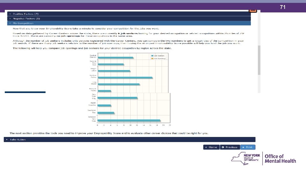Click the Home button

pos(211,147)
